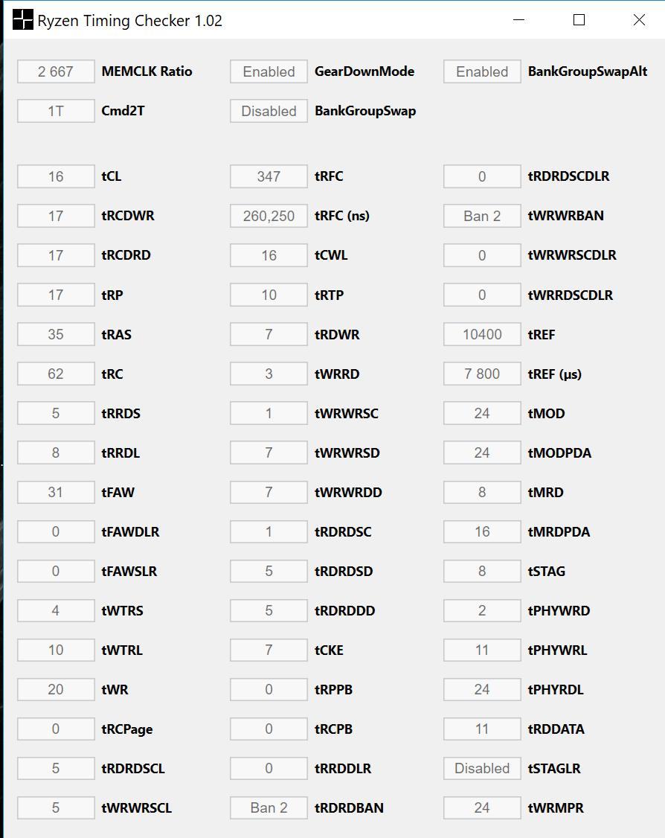Close the Ryzen Timing Checker window

[x=638, y=20]
